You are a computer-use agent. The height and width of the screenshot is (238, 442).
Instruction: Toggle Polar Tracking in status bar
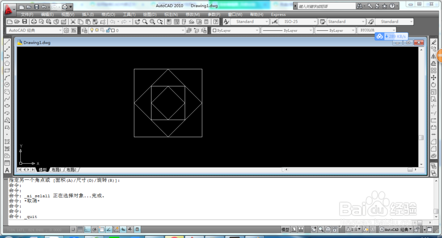(x=95, y=230)
